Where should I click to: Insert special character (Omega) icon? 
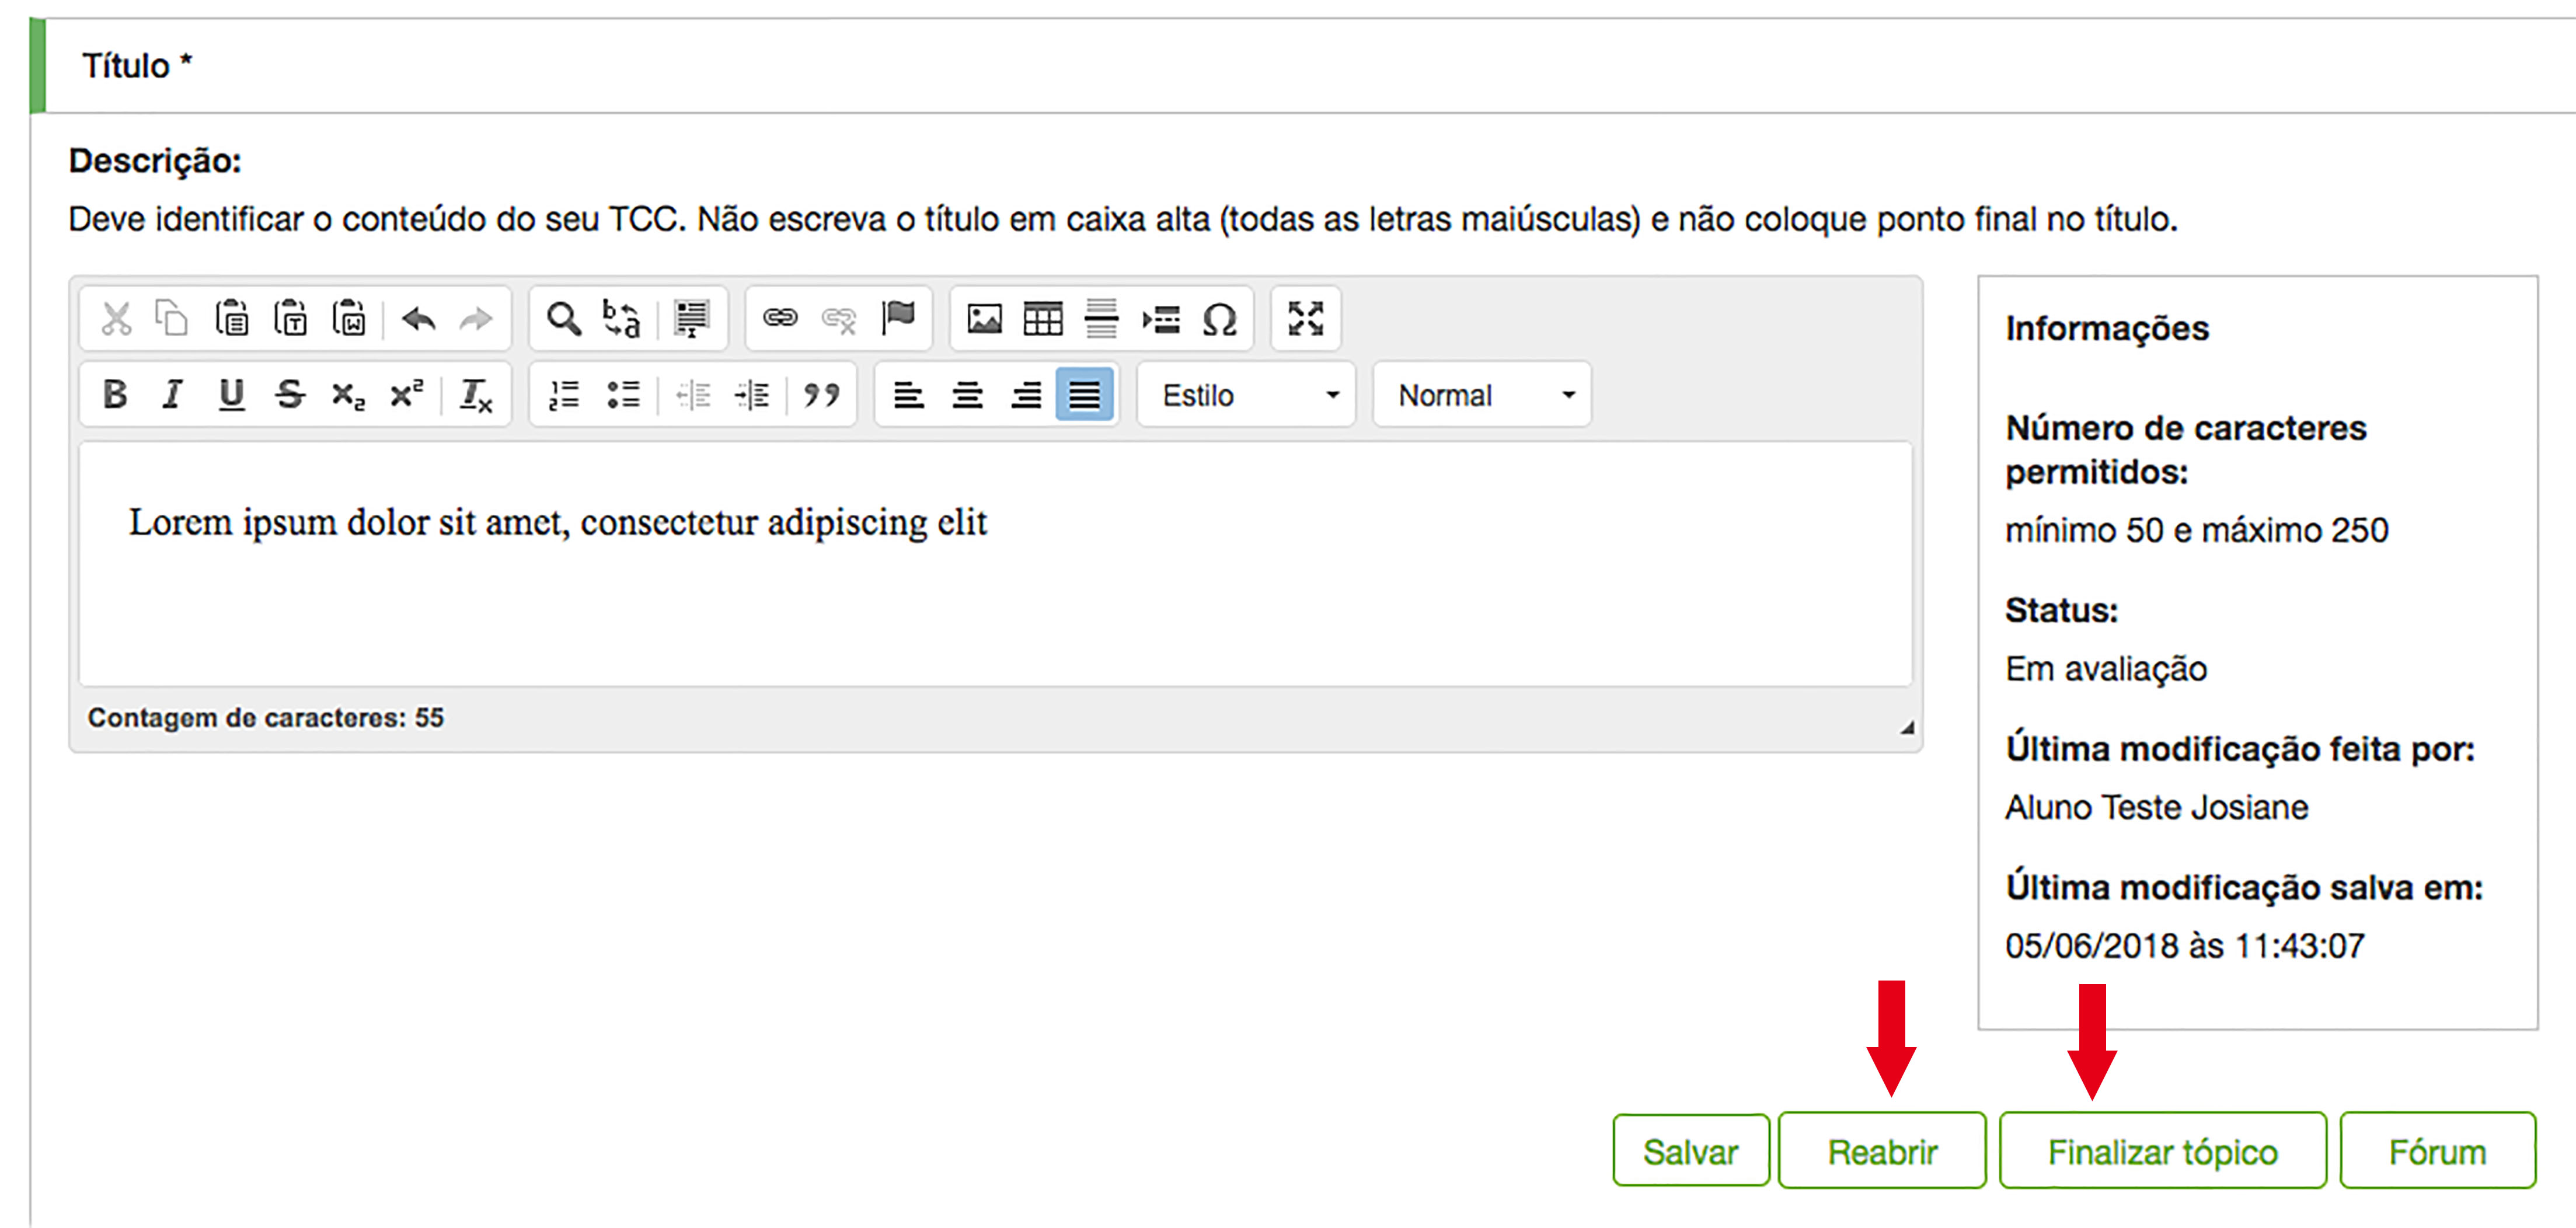1219,319
